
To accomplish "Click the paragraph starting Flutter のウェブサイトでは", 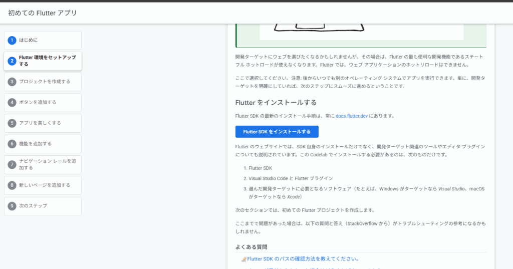I will coord(360,151).
